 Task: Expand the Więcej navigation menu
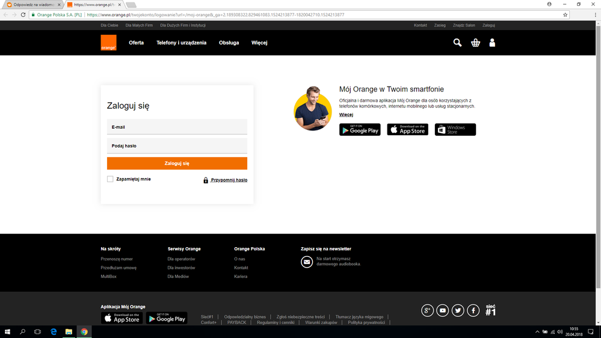(x=259, y=43)
